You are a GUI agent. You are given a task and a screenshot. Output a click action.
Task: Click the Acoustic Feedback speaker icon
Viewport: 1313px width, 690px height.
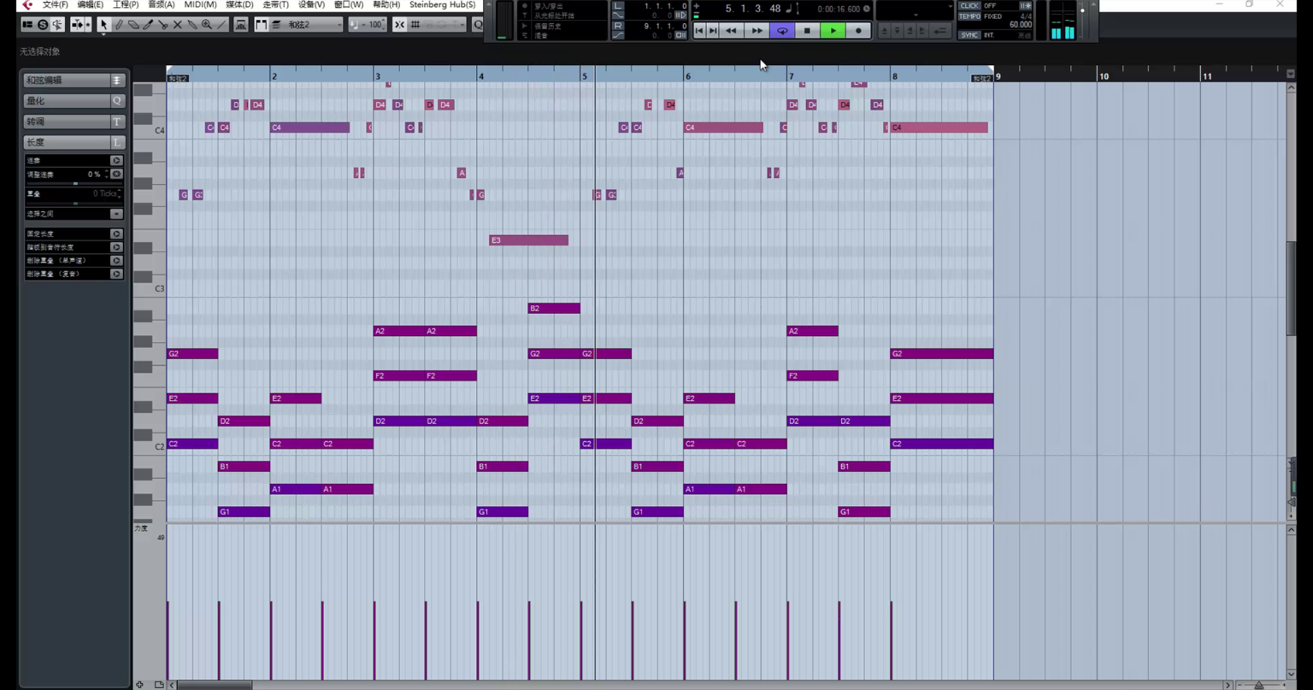pyautogui.click(x=57, y=25)
